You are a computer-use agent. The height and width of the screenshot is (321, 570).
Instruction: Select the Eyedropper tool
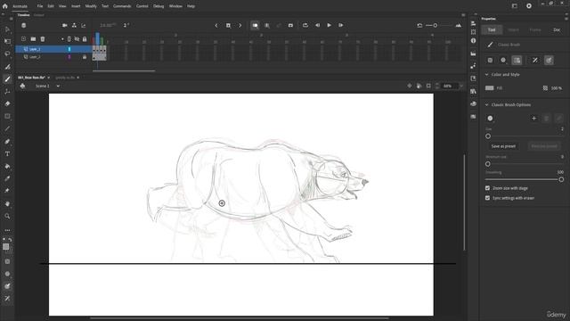[7, 178]
